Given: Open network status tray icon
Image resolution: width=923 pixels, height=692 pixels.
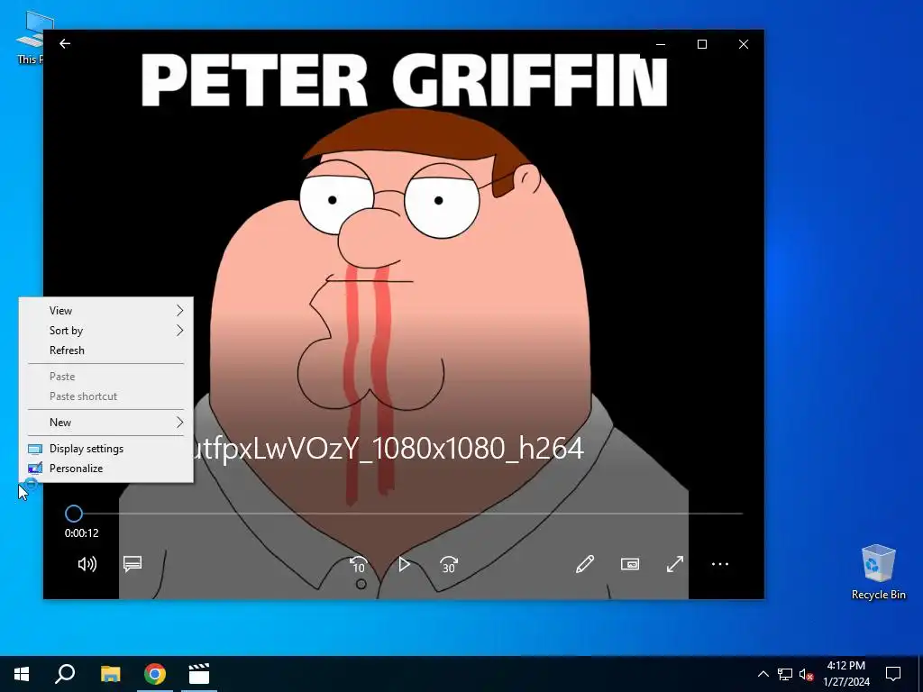Looking at the screenshot, I should click(x=785, y=674).
